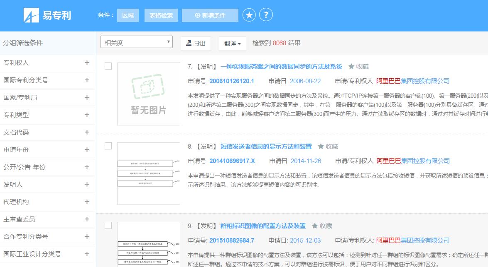Expand the 国家/专利局 filter group
The width and height of the screenshot is (488, 267).
pyautogui.click(x=87, y=97)
